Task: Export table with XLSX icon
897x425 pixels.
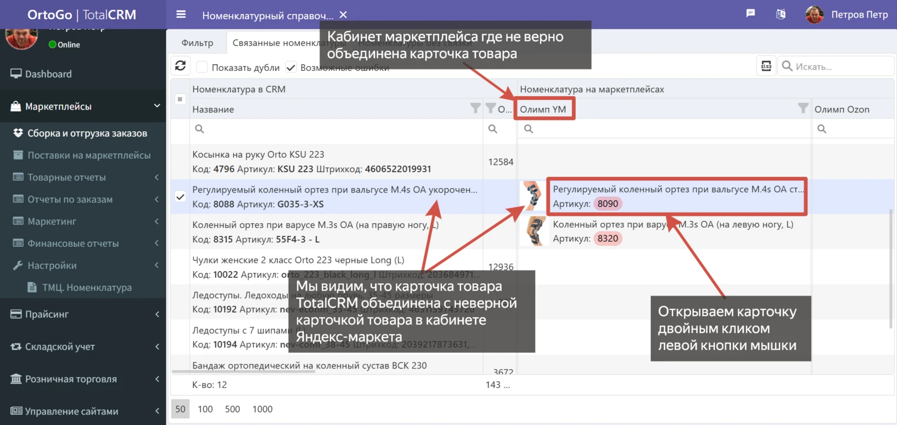Action: click(766, 66)
